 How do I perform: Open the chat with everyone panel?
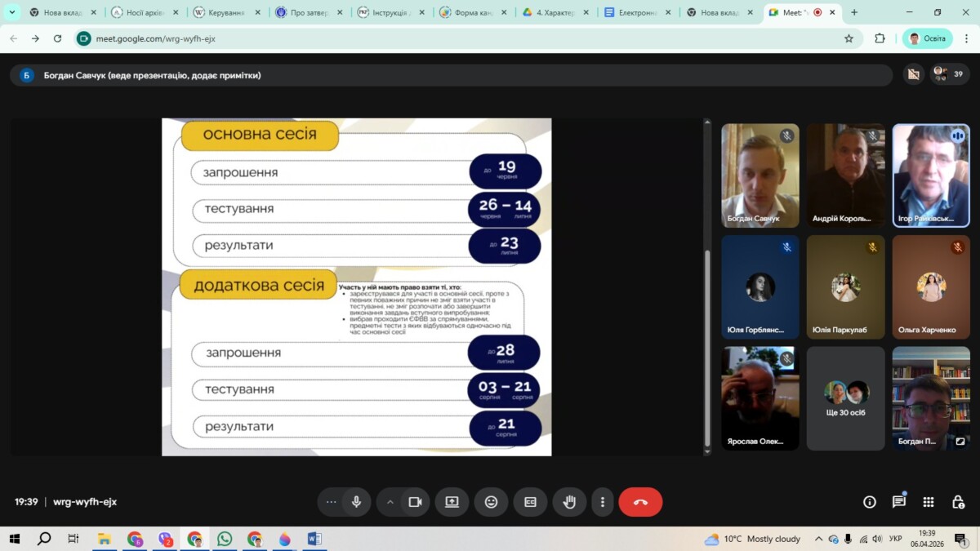tap(899, 502)
